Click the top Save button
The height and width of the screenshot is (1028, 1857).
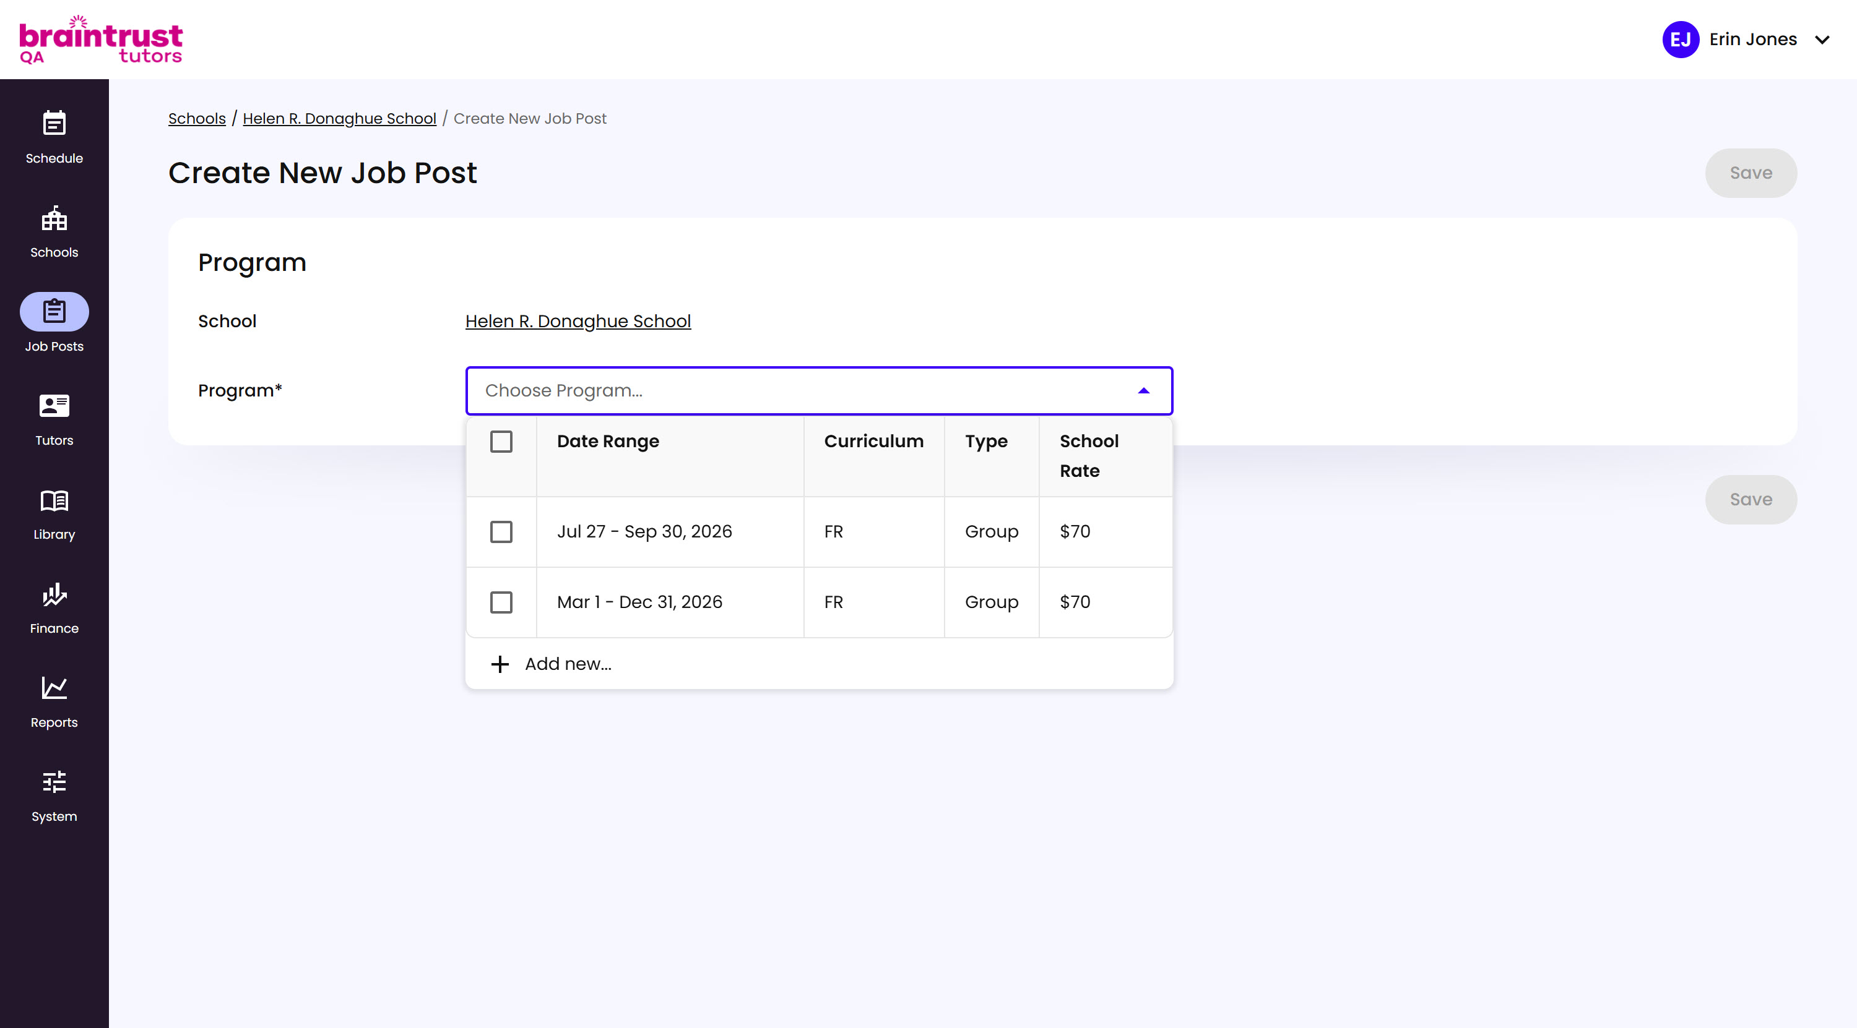(1751, 173)
